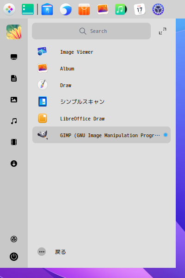
Task: Click in the Search field
Action: click(92, 31)
